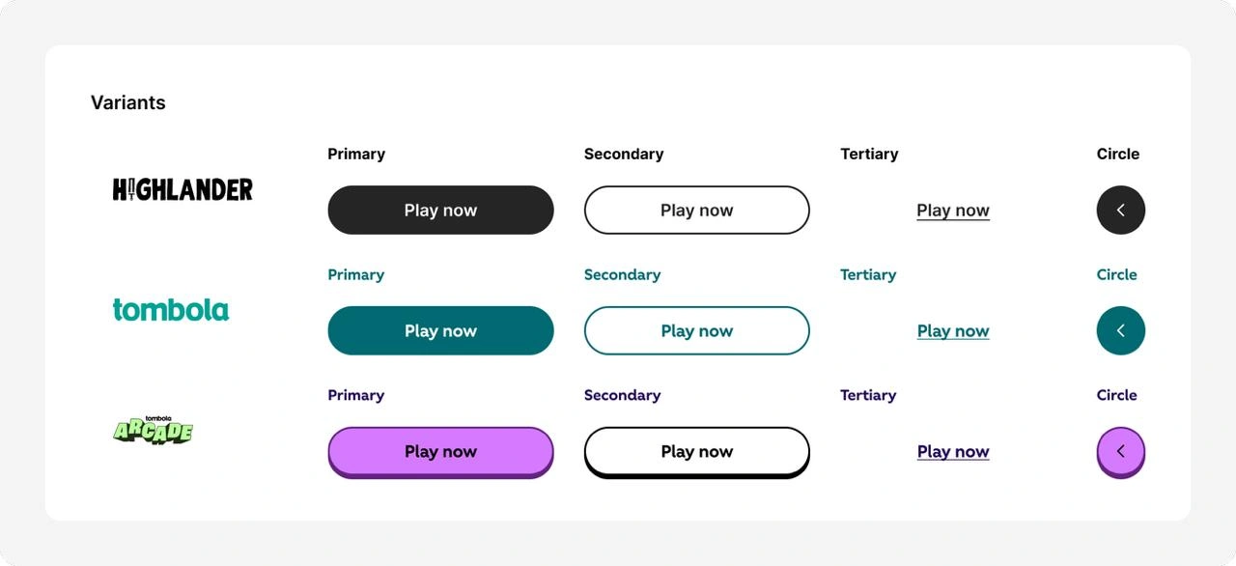Click the green tombola Arcade logo

[153, 430]
